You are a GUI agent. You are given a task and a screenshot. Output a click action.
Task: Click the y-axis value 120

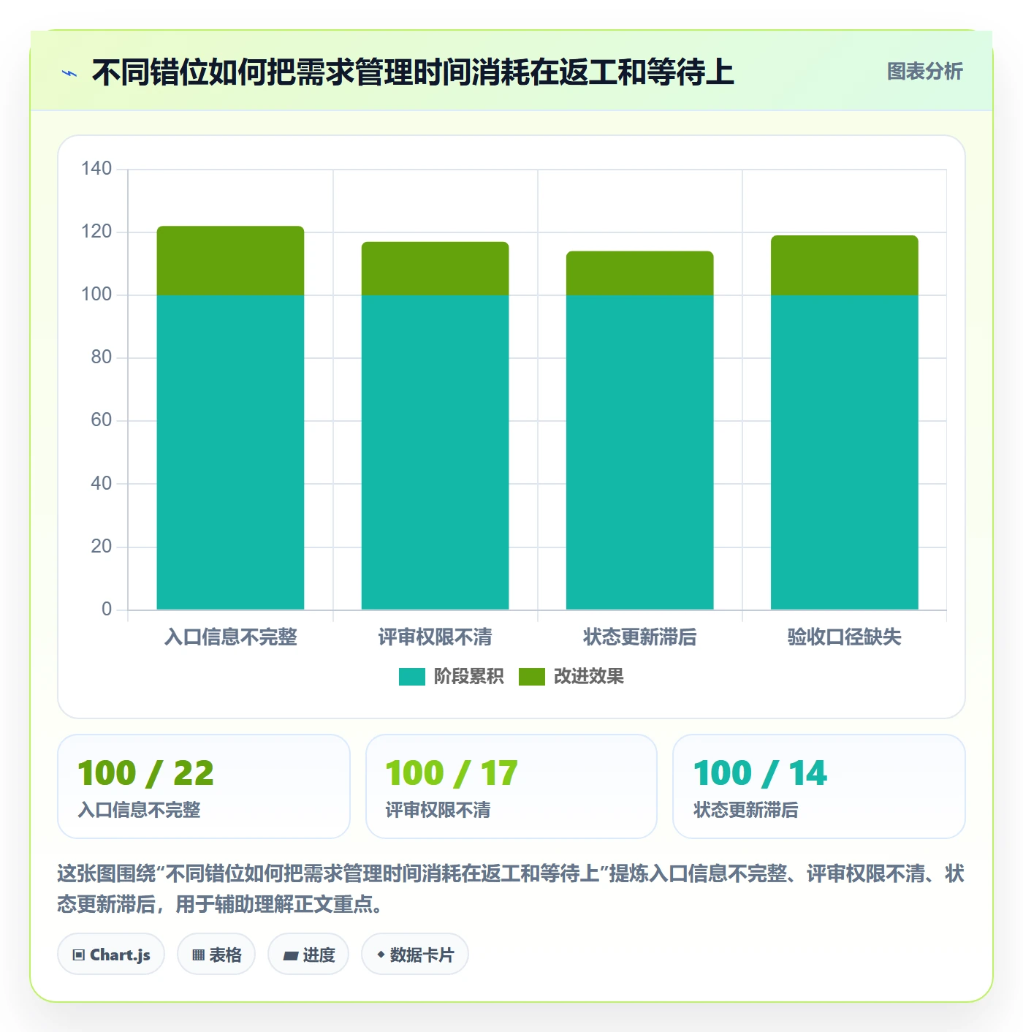(x=96, y=232)
